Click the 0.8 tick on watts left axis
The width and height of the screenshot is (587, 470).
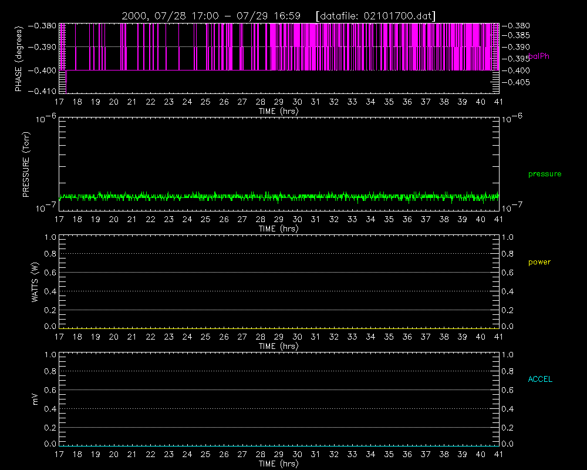[x=50, y=254]
